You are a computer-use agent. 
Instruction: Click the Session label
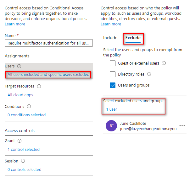click(11, 161)
